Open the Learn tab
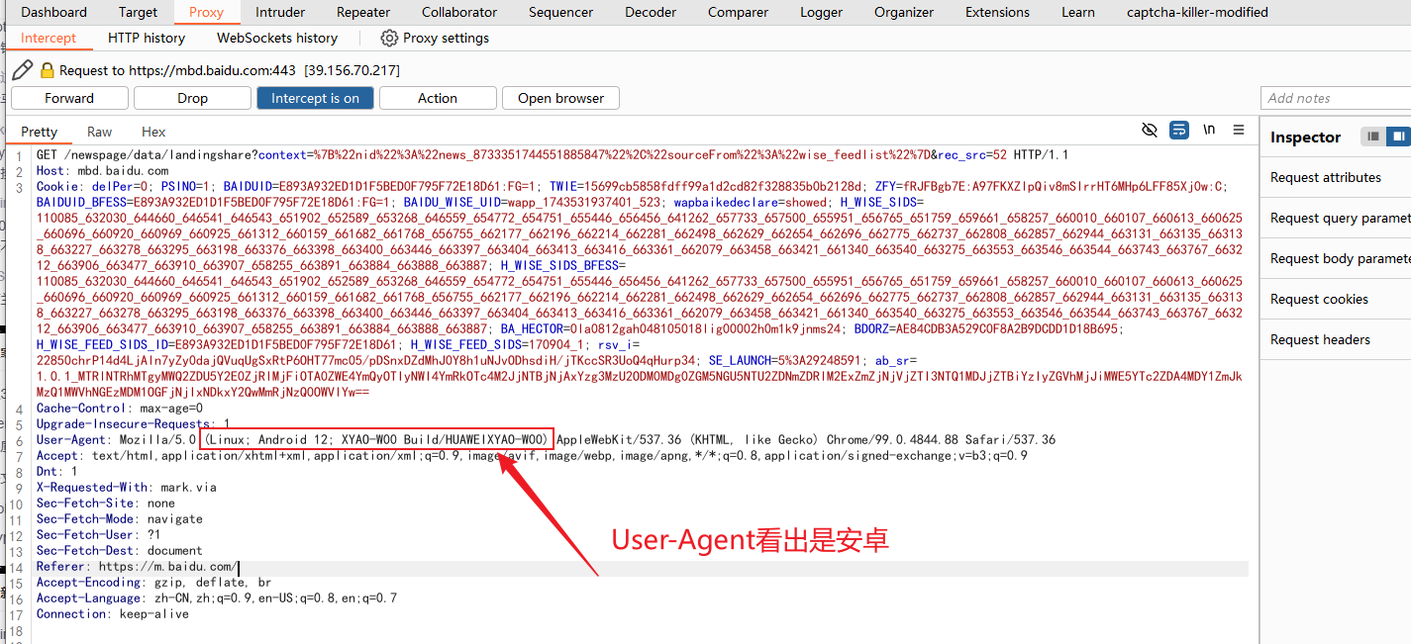Screen dimensions: 1411x644 click(x=1077, y=12)
